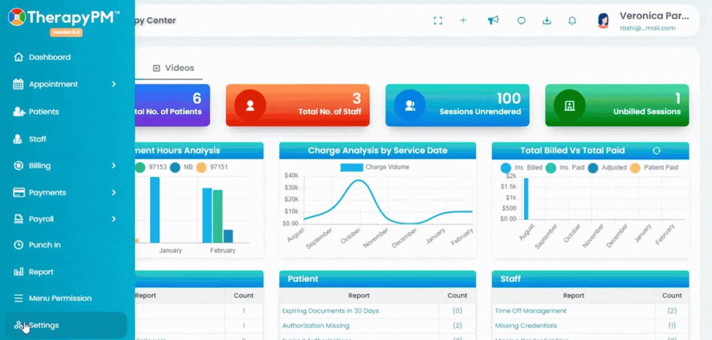Click the download icon in header
This screenshot has height=340, width=712.
coord(547,21)
